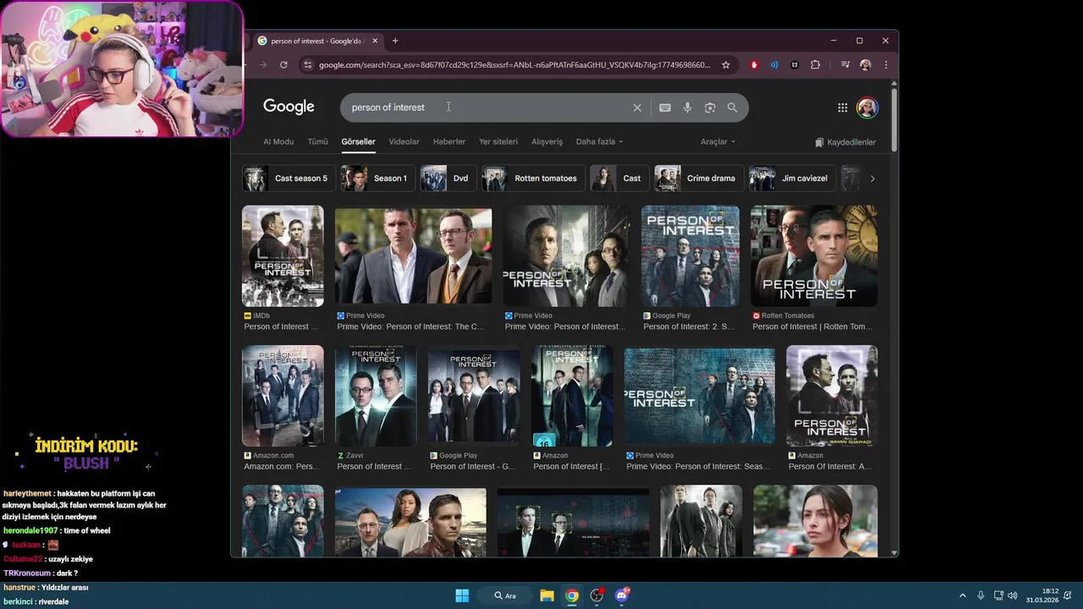Screen dimensions: 1083x609
Task: Open 'Person Of Interest: A...' Amazon link
Action: point(830,466)
